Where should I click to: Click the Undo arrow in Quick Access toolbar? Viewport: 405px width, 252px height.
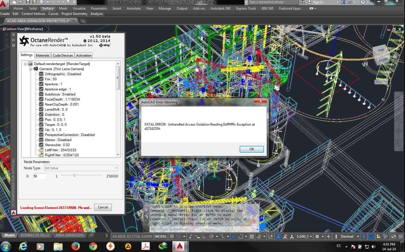click(x=48, y=2)
